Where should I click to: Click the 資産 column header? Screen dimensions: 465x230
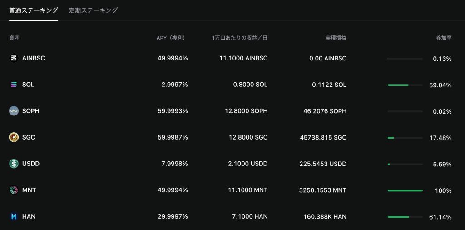(14, 38)
